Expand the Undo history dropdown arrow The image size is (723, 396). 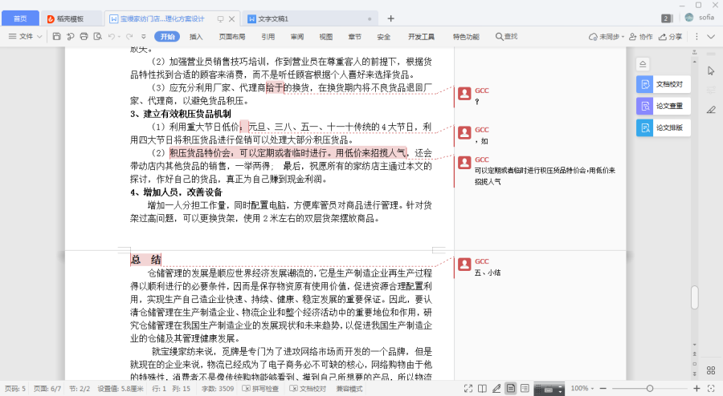click(x=119, y=36)
